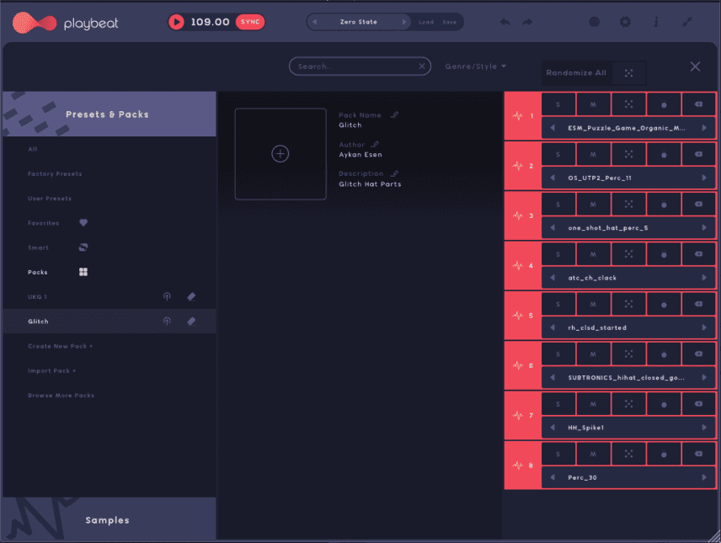Screen dimensions: 721x543
Task: Solo the one_shot_hat_perc_5 track
Action: [x=558, y=204]
